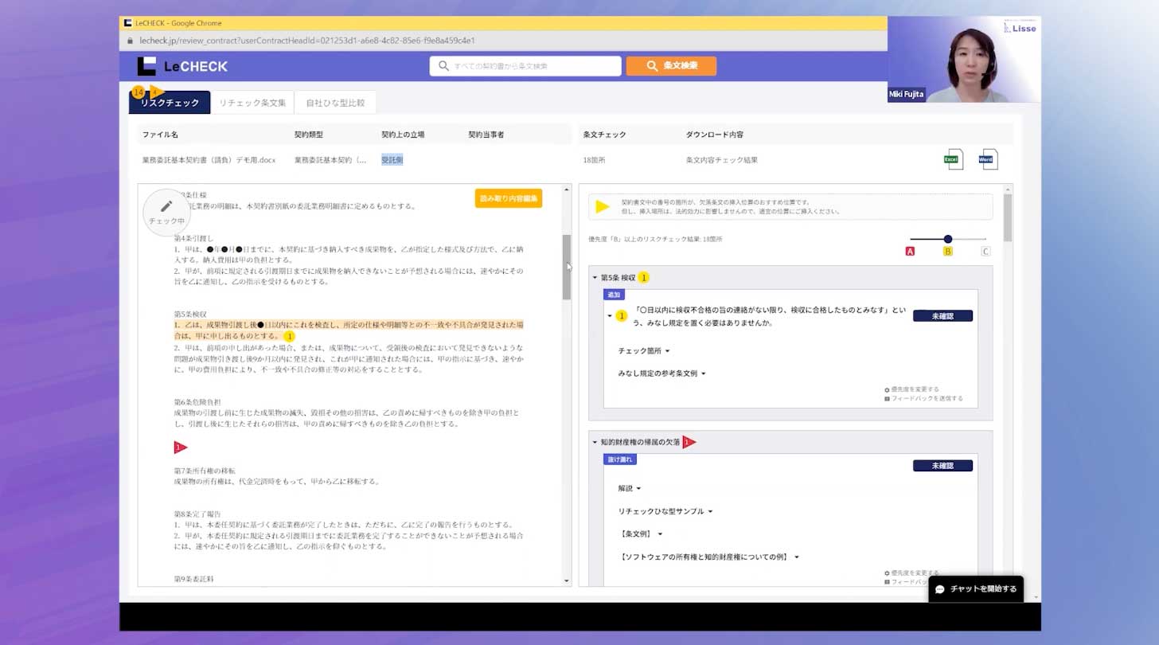Select grey priority marker C

point(985,252)
